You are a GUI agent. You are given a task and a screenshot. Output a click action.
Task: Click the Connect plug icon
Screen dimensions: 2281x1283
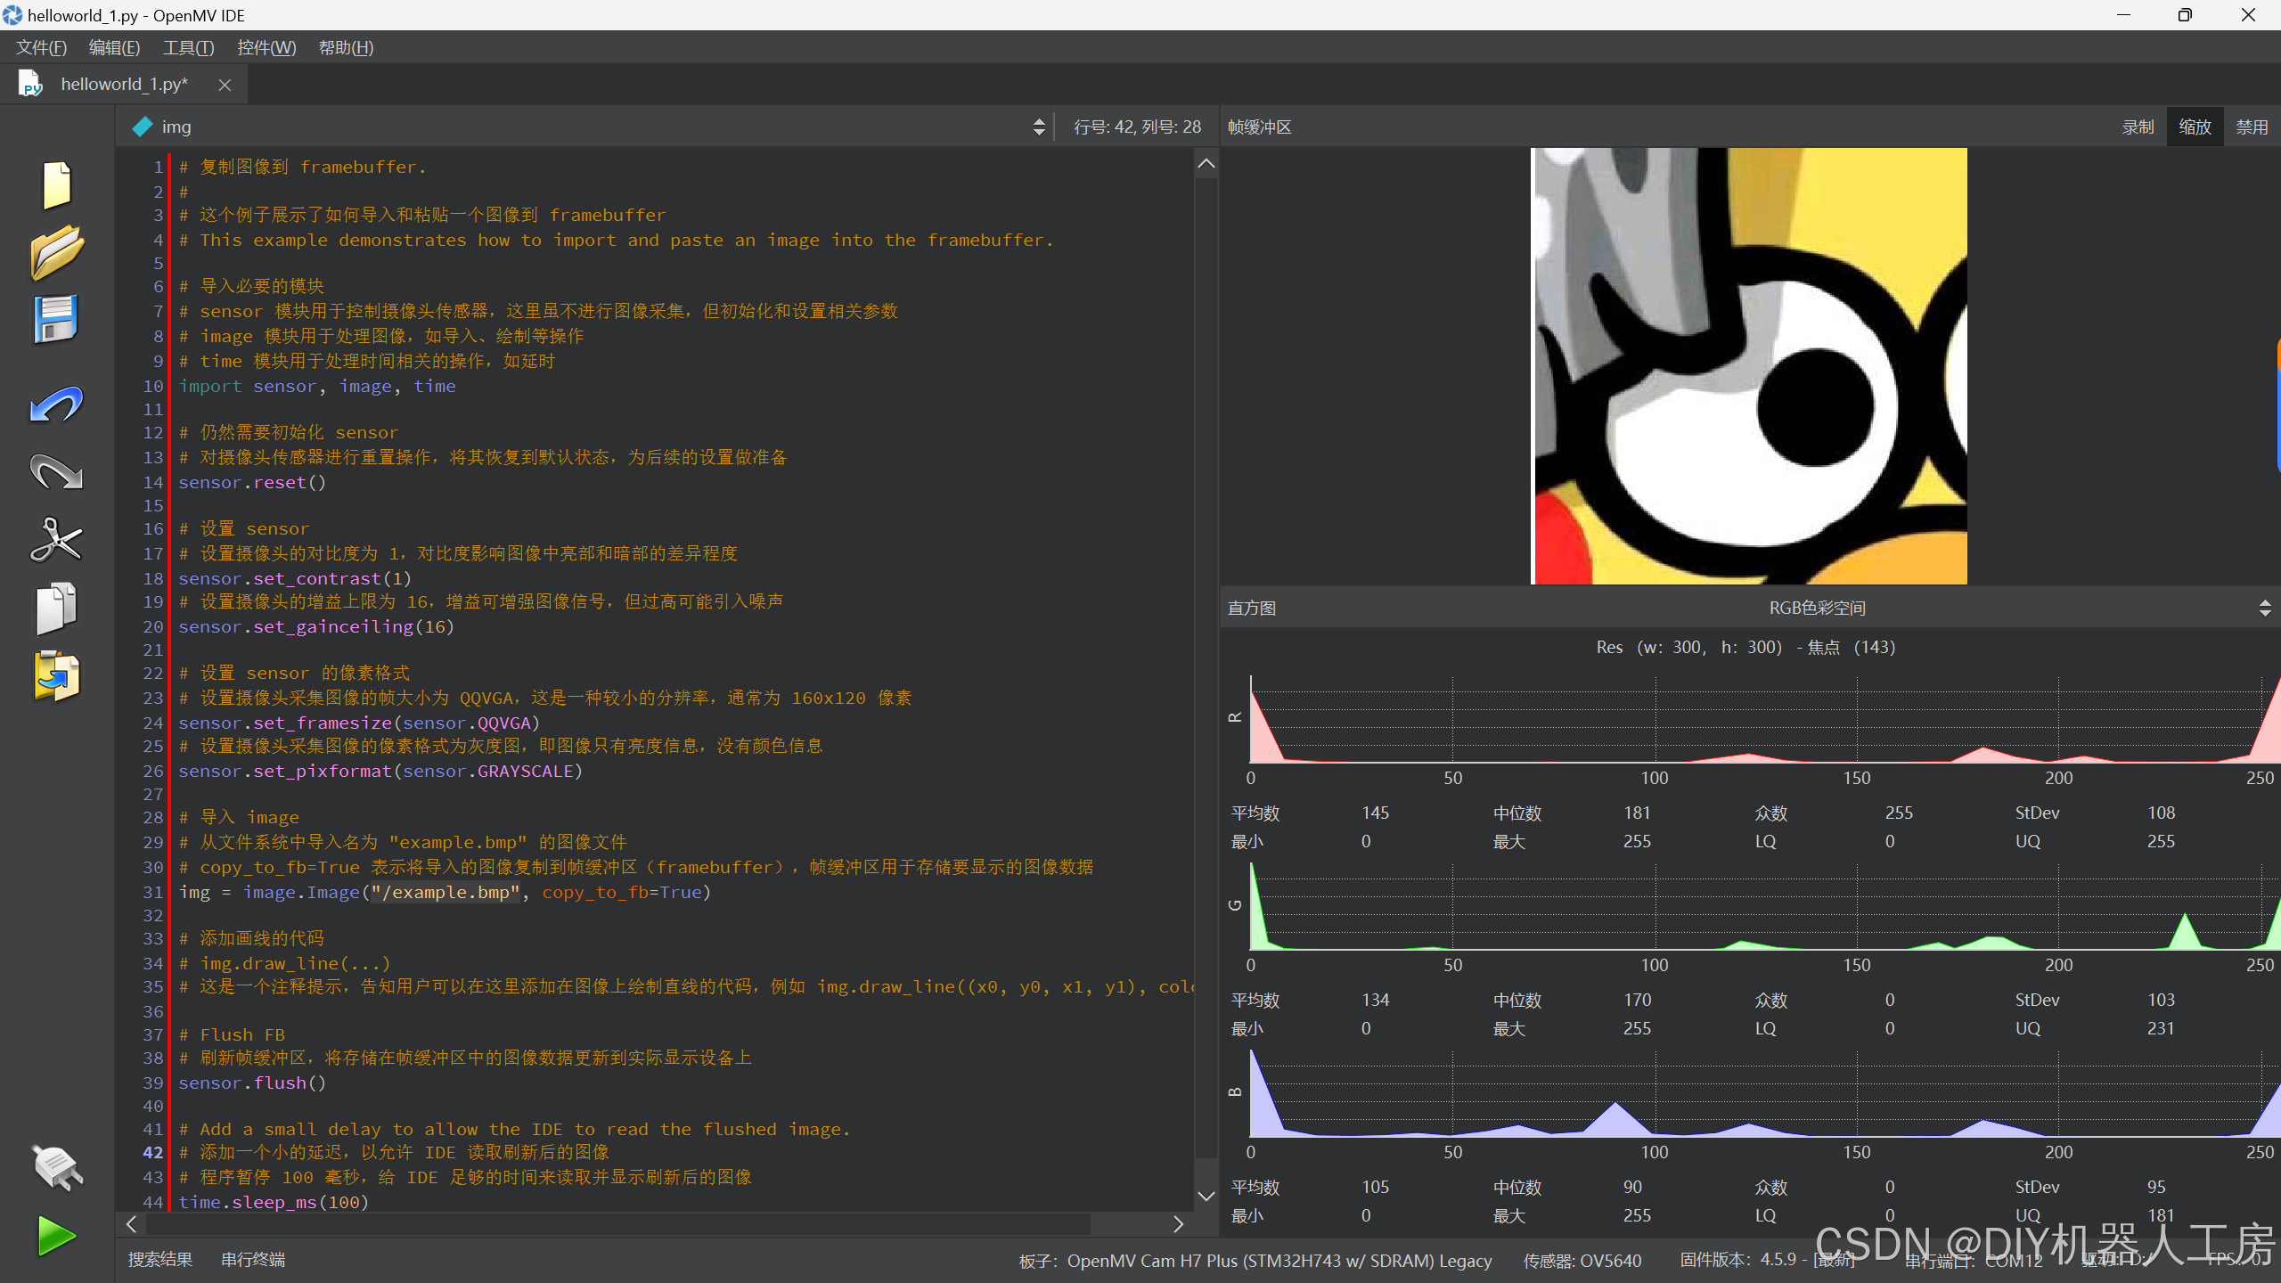(57, 1168)
